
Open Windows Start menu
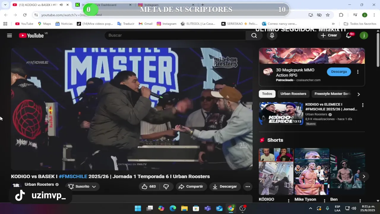tap(138, 208)
